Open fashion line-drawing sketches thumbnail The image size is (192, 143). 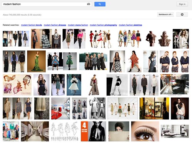pos(65,131)
